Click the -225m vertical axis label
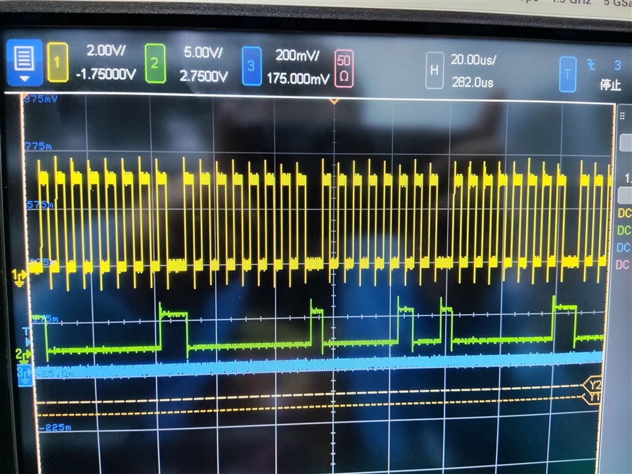 pos(55,427)
